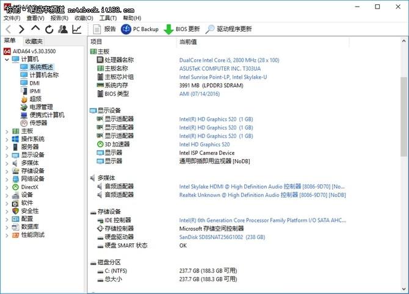Collapse the 计算机 tree node

click(x=6, y=59)
